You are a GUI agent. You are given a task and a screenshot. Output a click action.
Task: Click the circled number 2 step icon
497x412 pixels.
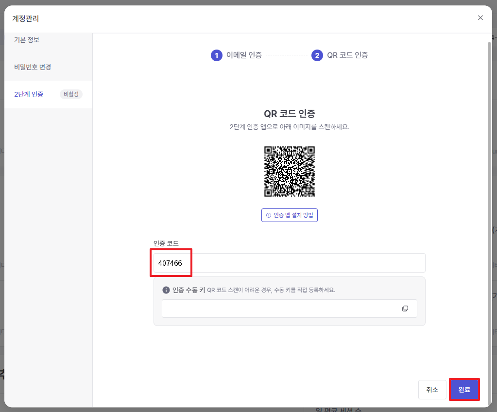coord(317,55)
